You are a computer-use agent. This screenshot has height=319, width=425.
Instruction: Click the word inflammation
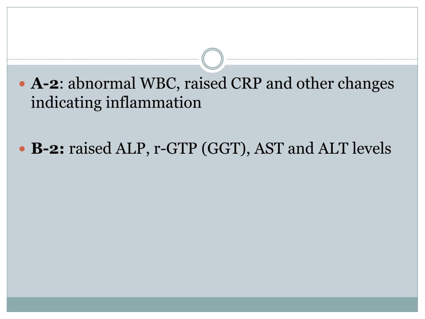(154, 103)
